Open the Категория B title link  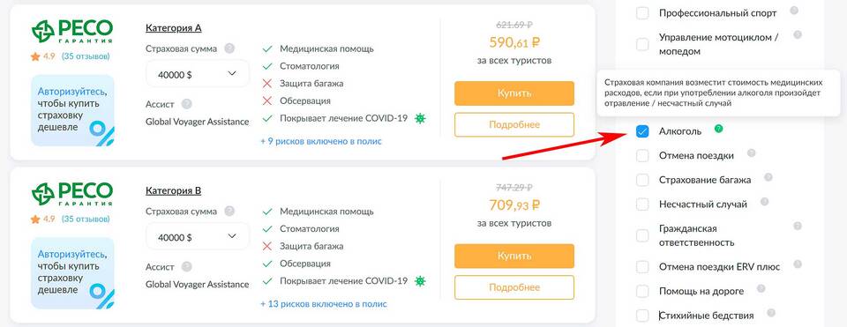click(174, 190)
